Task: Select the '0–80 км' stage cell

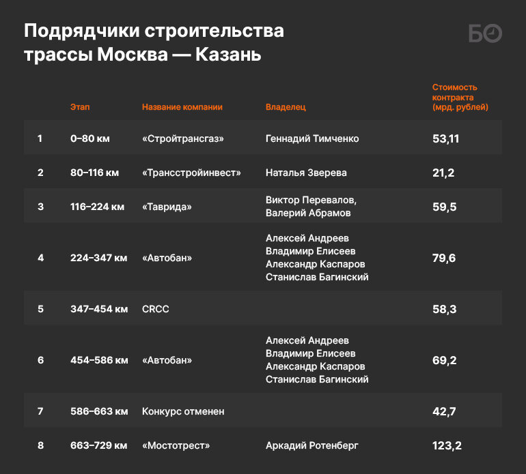Action: pos(90,138)
